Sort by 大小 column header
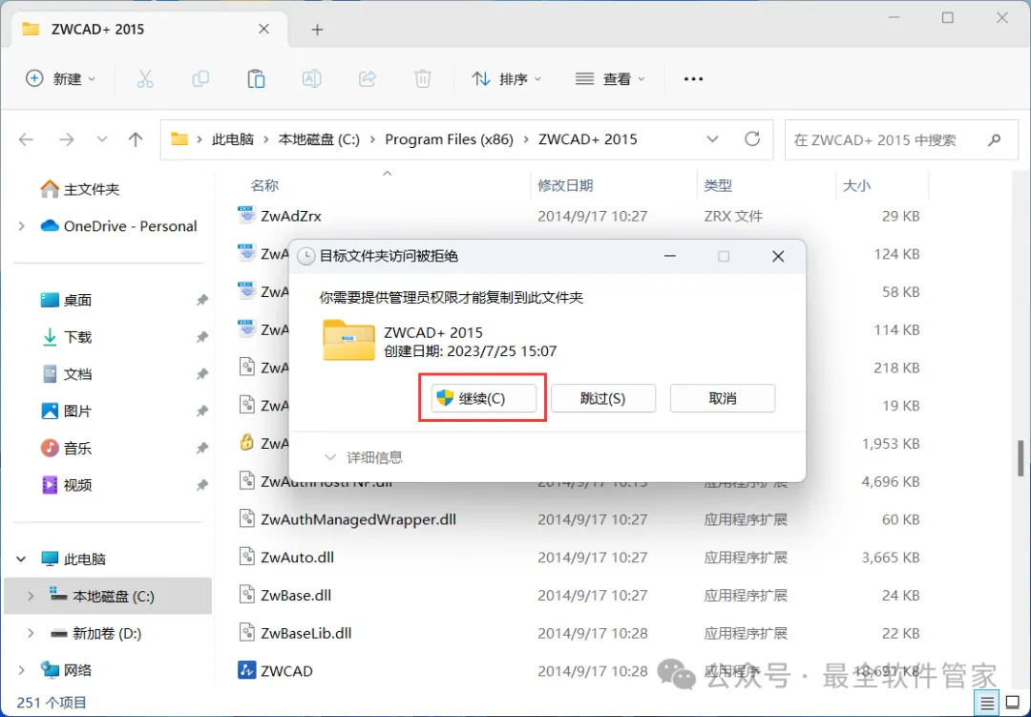 (x=856, y=185)
